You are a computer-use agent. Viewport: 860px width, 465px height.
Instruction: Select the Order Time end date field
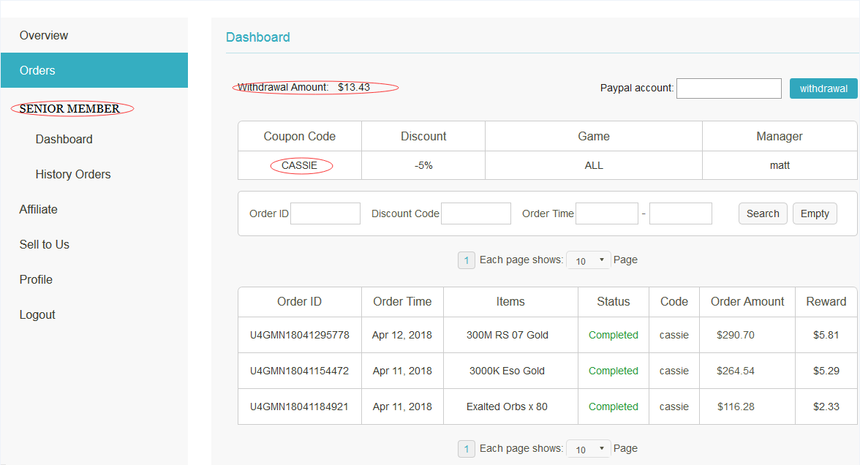pos(681,213)
